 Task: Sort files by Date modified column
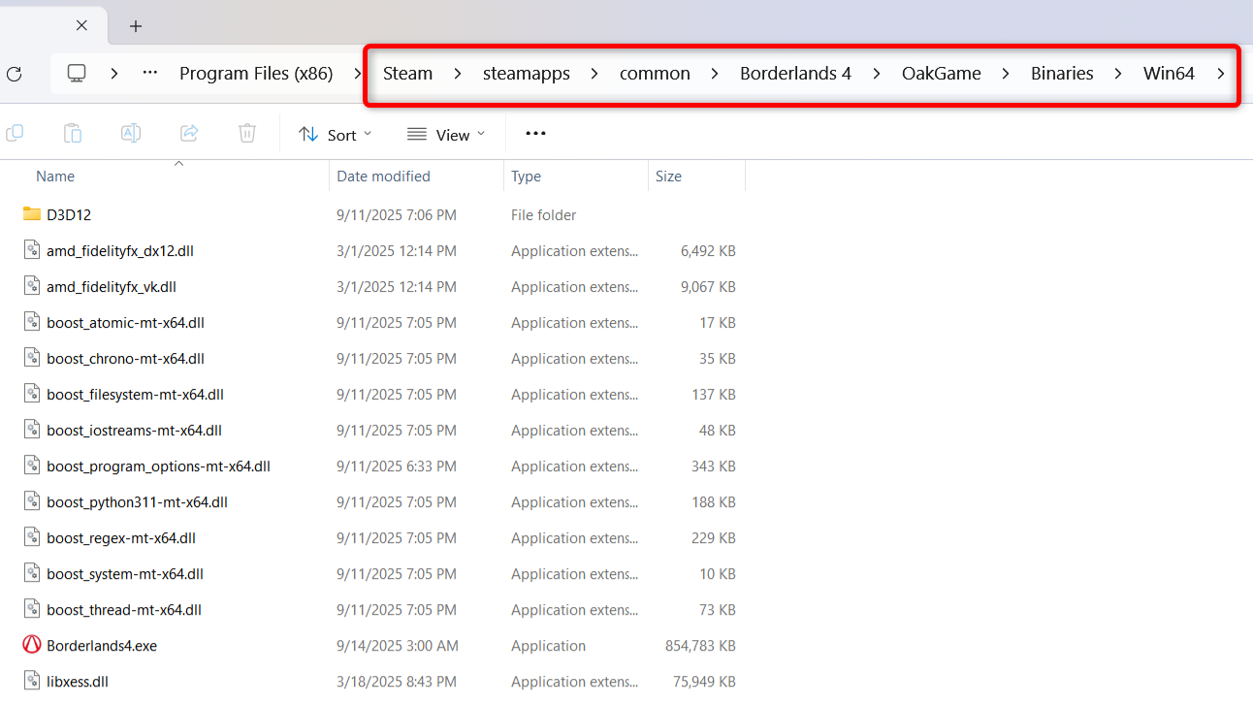[x=383, y=176]
